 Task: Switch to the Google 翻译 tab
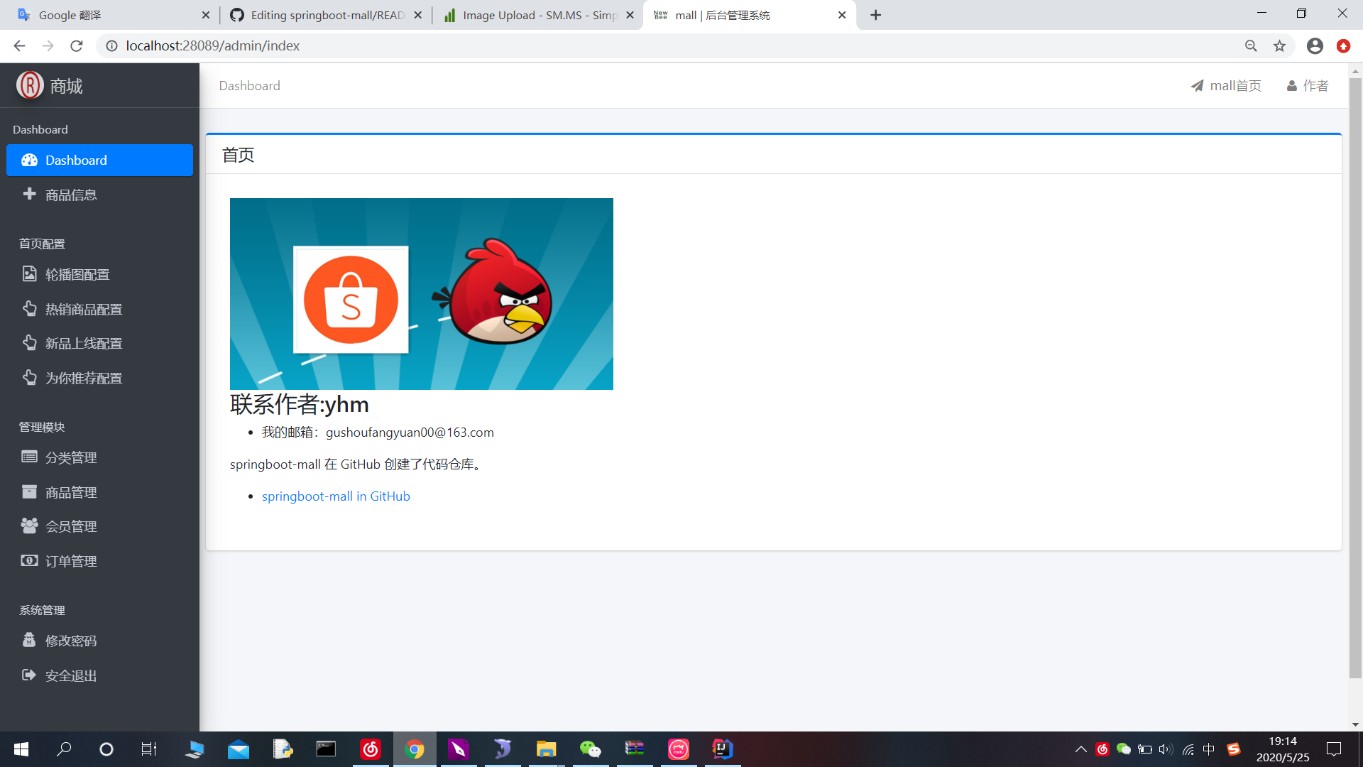pos(70,15)
